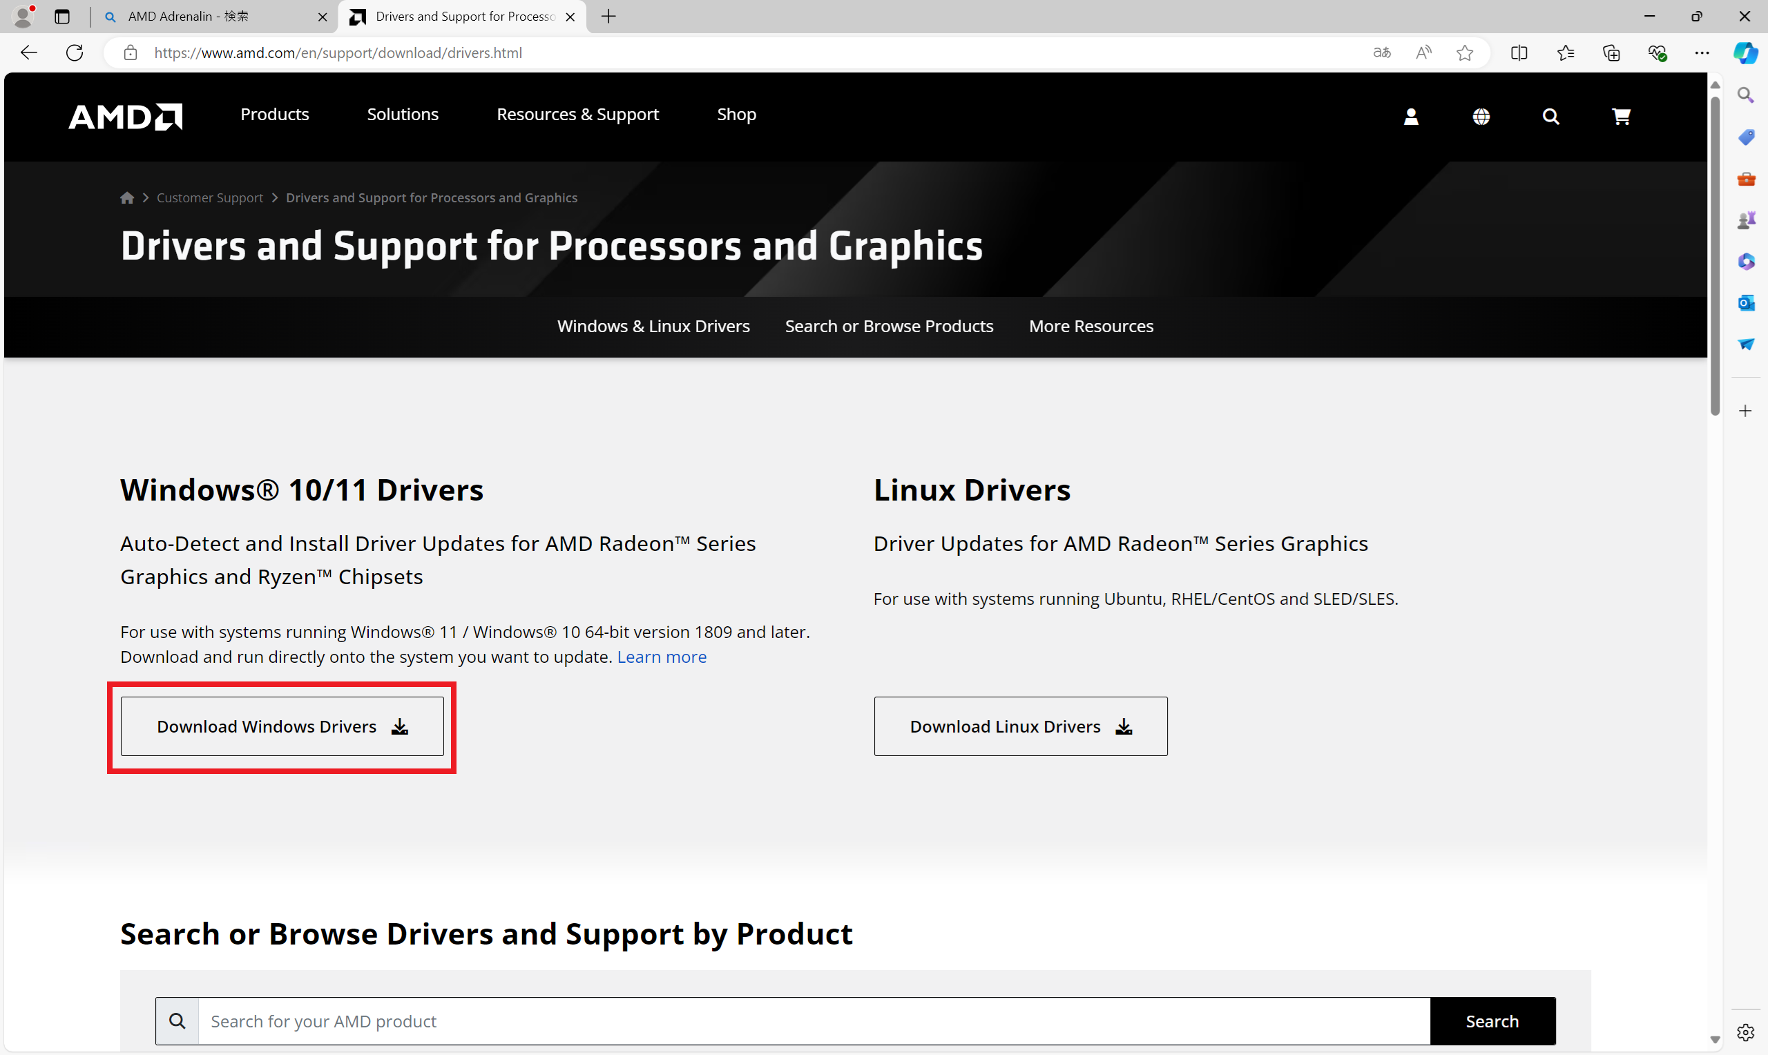The width and height of the screenshot is (1768, 1055).
Task: Click the AMD product search field
Action: pos(813,1021)
